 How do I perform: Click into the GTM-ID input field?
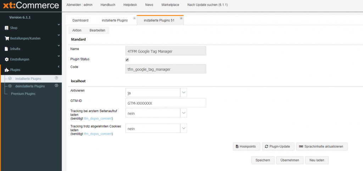[166, 103]
